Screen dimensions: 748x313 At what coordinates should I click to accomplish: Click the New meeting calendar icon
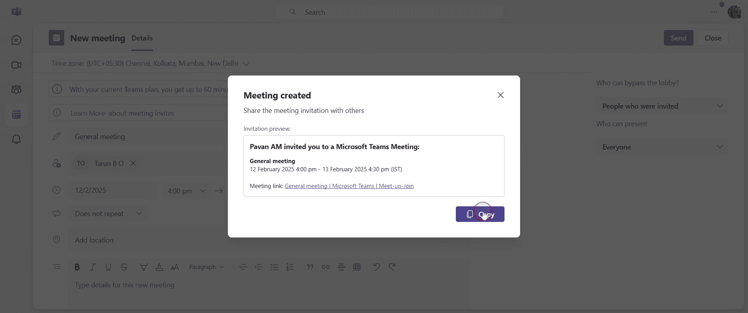(x=56, y=38)
